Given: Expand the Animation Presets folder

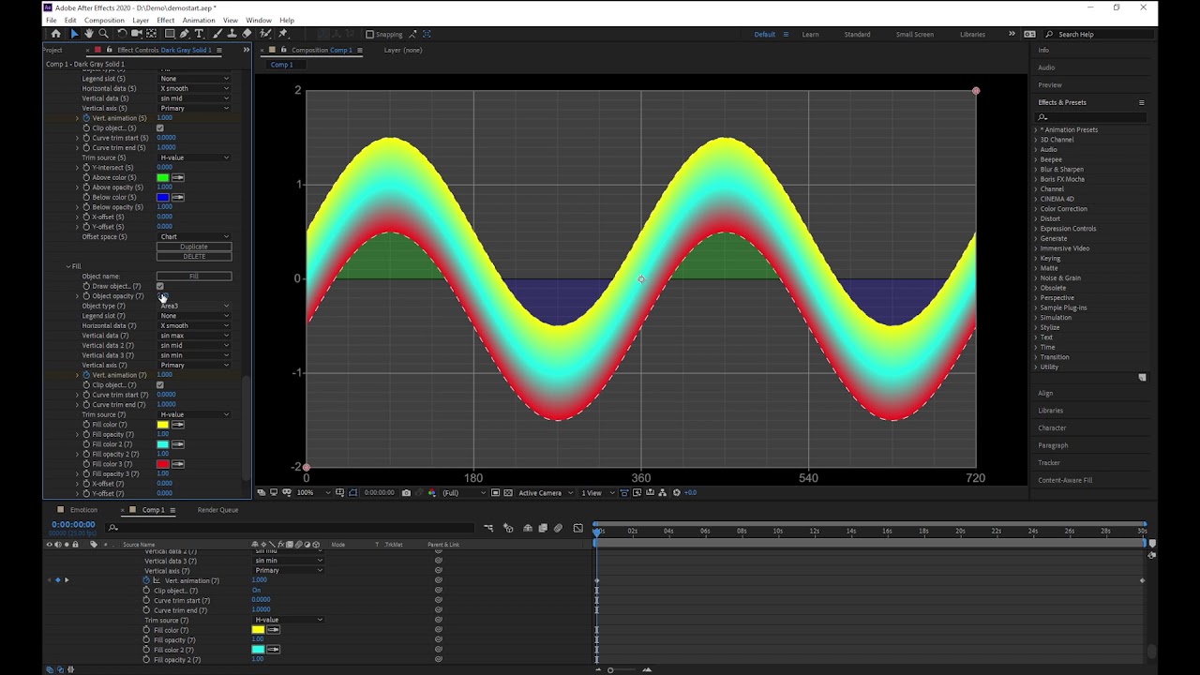Looking at the screenshot, I should pyautogui.click(x=1036, y=130).
